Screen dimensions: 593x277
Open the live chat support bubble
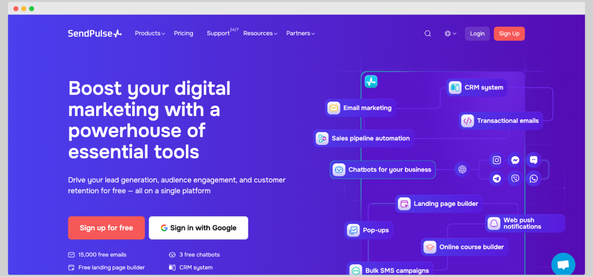click(563, 264)
